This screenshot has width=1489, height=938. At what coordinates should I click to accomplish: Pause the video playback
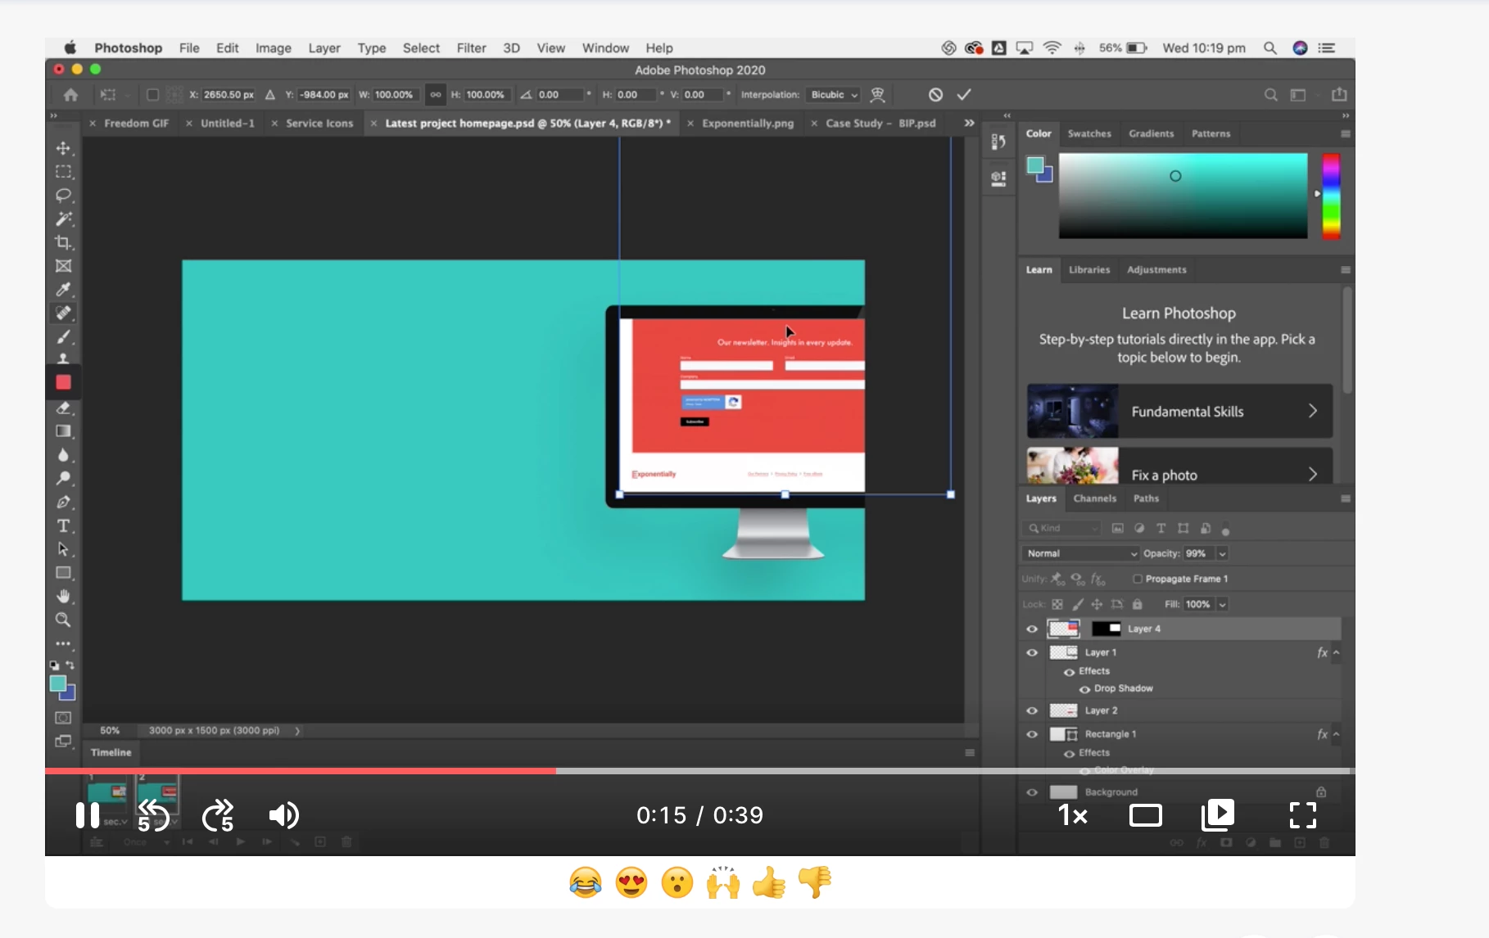click(x=88, y=815)
